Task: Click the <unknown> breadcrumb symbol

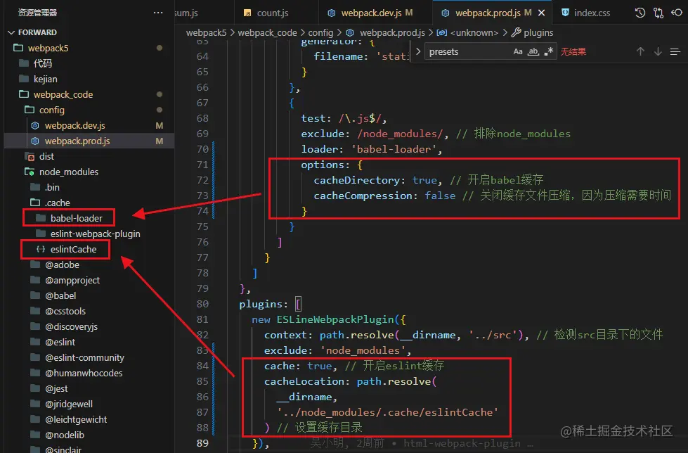Action: pyautogui.click(x=474, y=32)
